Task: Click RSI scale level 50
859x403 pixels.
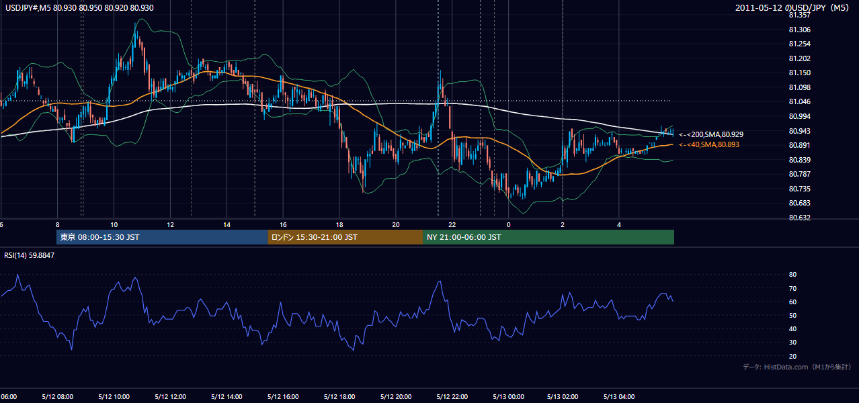Action: point(792,315)
